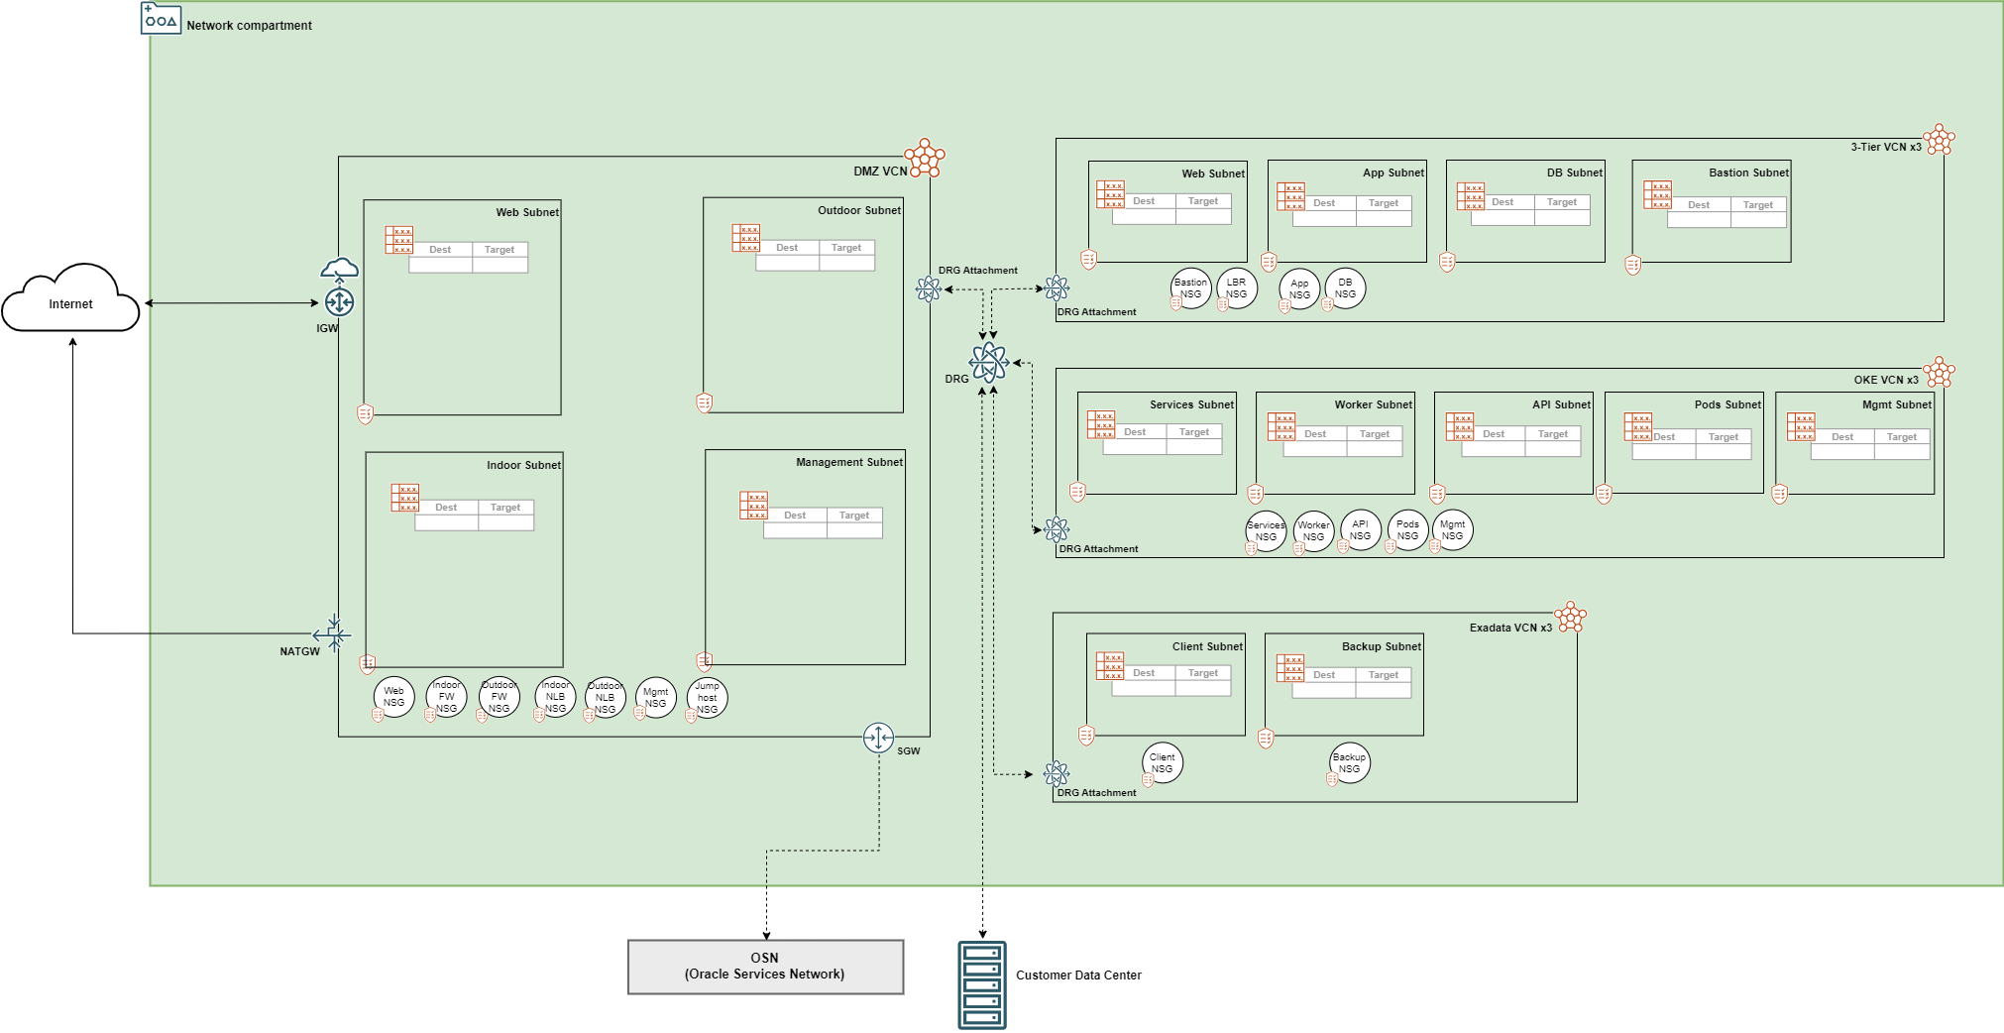Select the Backup NSG circle
This screenshot has width=2004, height=1033.
[x=1350, y=763]
